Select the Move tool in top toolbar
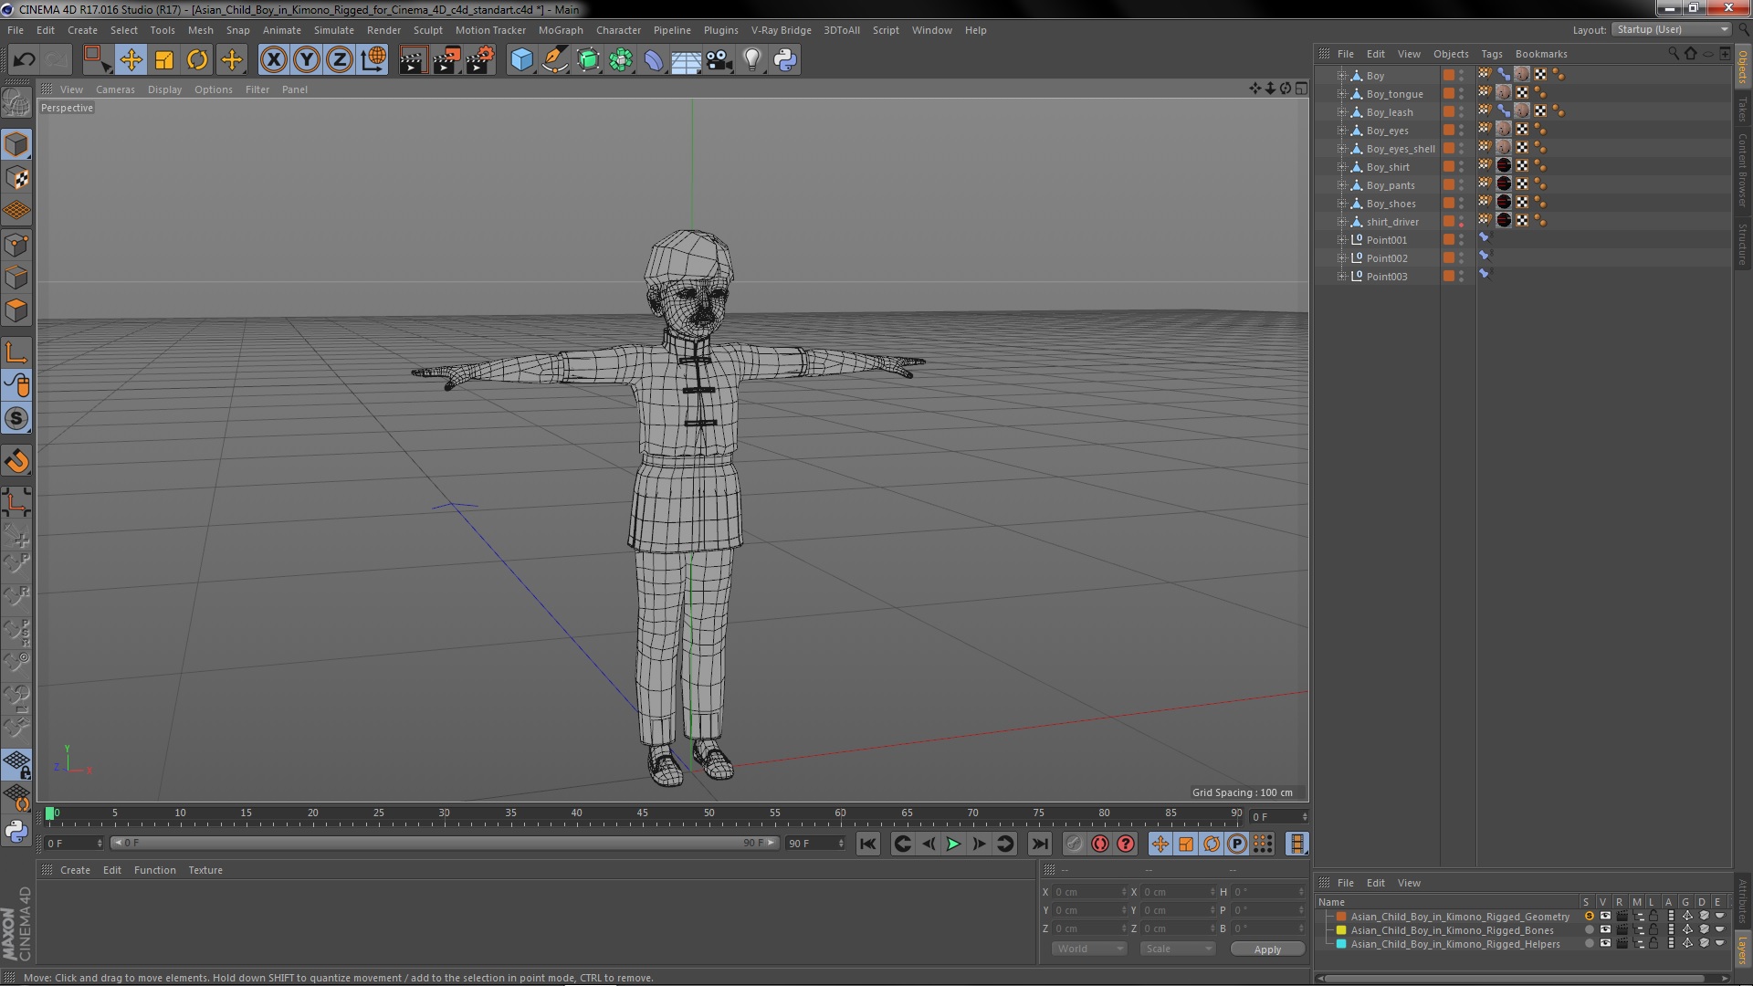 (131, 60)
